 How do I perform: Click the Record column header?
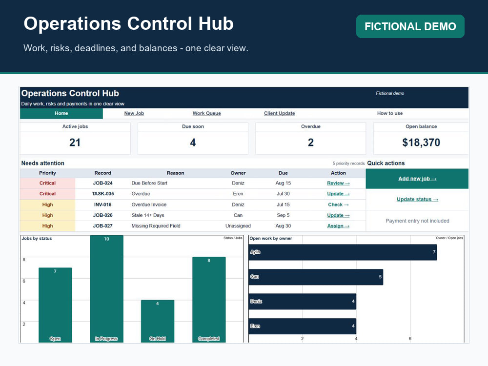pos(102,173)
